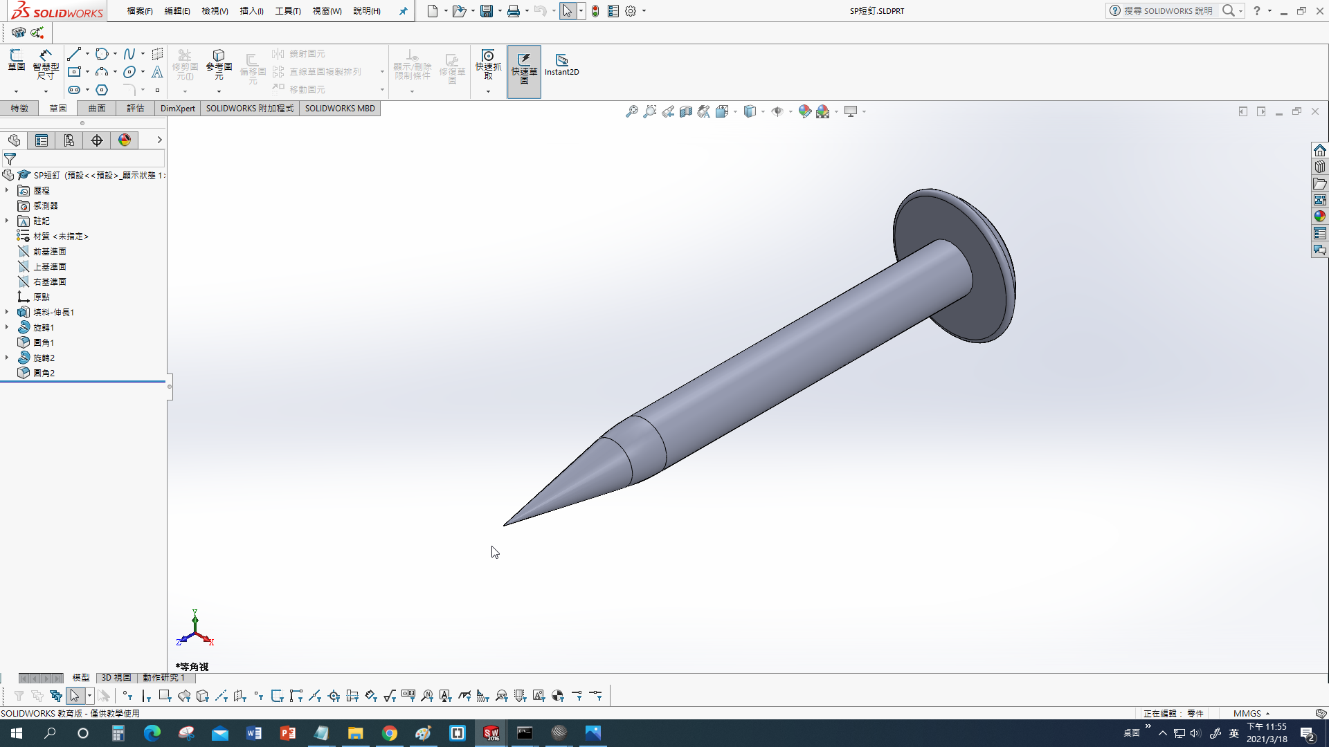Switch to the 動作研究 1 tab
Image resolution: width=1329 pixels, height=747 pixels.
(x=164, y=678)
